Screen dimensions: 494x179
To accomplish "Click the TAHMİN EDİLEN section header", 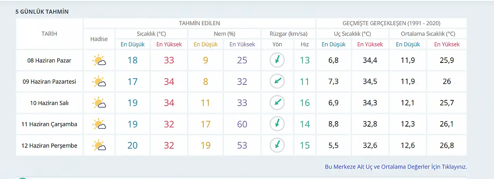I will tap(200, 23).
